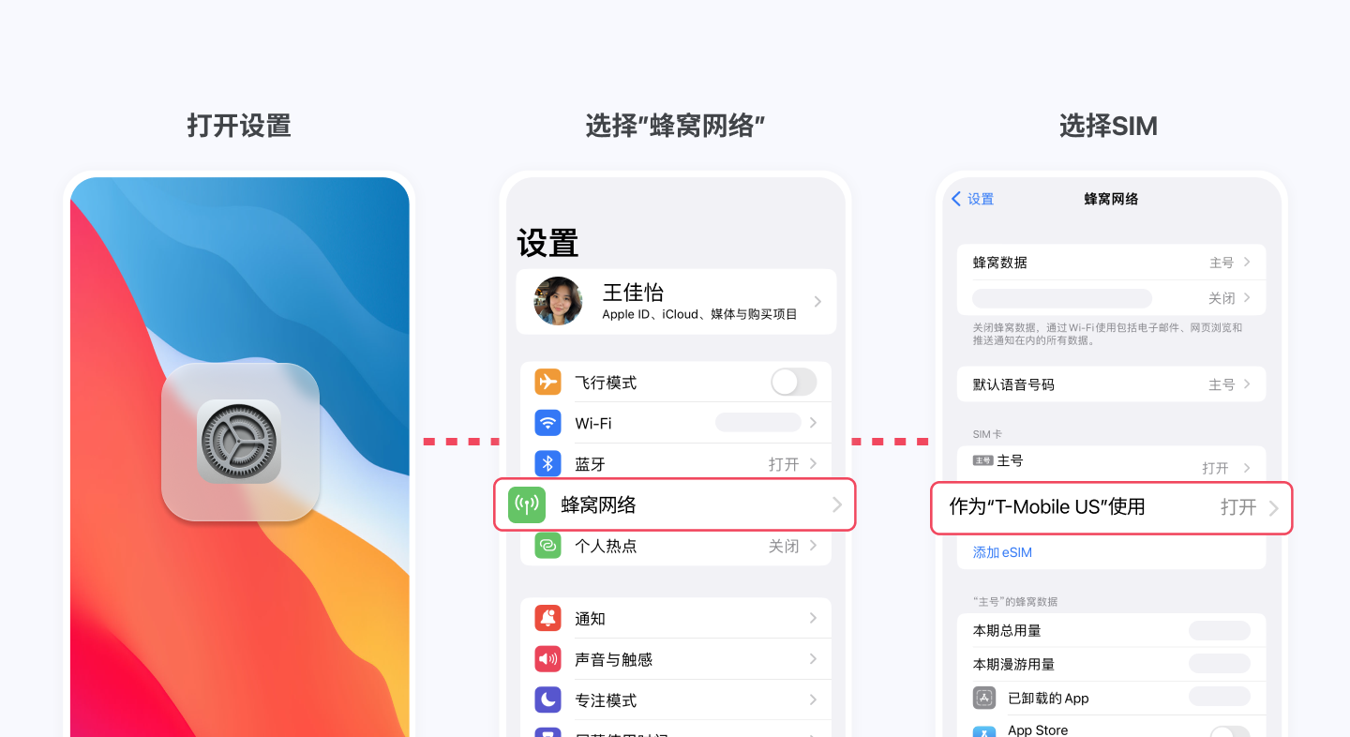
Task: Expand the 蜂窝数据 row chevron
Action: point(1247,263)
